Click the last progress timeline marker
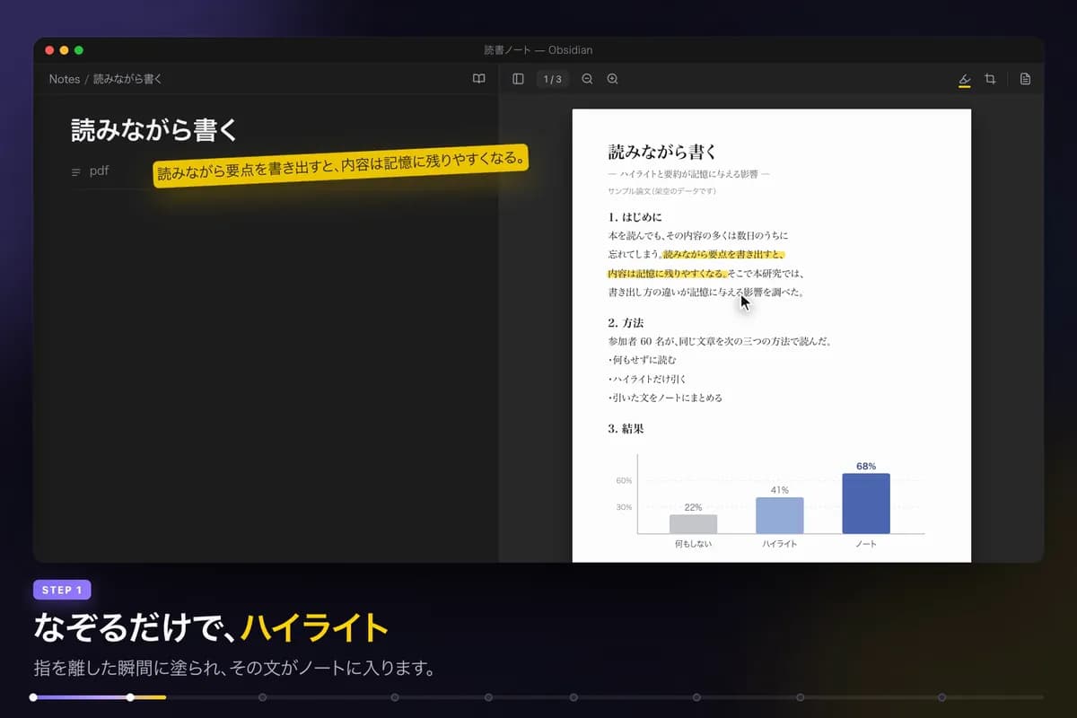The width and height of the screenshot is (1077, 718). point(941,696)
